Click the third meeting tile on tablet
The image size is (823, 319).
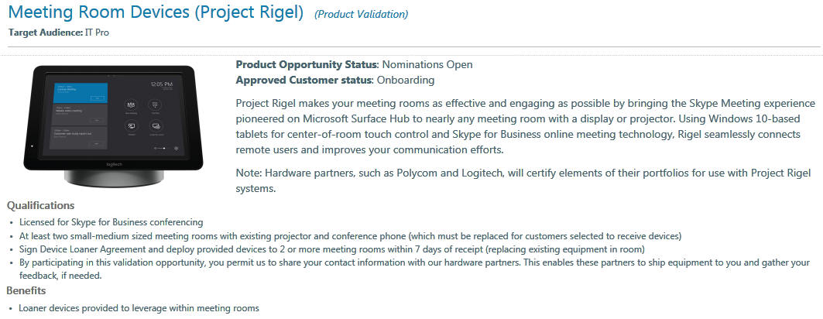click(79, 138)
